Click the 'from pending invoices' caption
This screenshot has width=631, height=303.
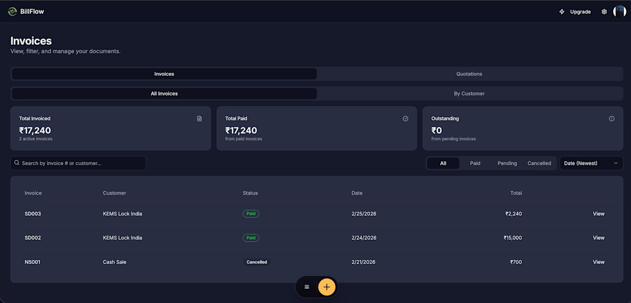(x=454, y=139)
